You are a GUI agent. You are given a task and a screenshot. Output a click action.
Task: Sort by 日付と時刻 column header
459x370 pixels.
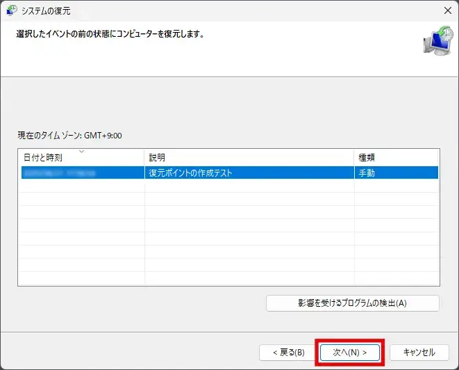(x=81, y=158)
